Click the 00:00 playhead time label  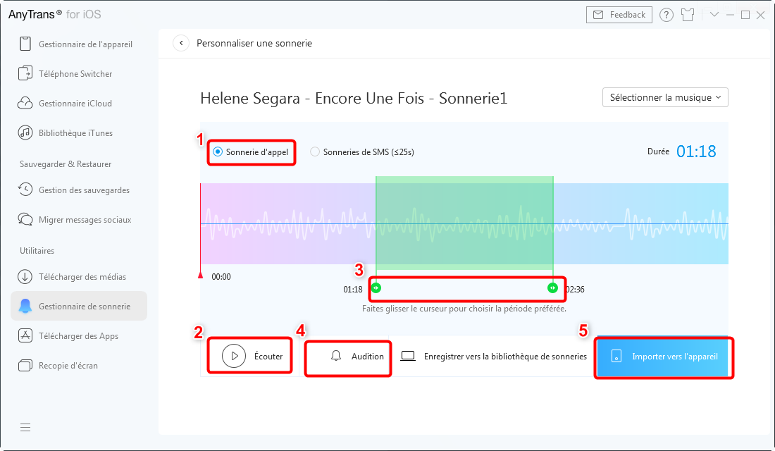pyautogui.click(x=221, y=276)
